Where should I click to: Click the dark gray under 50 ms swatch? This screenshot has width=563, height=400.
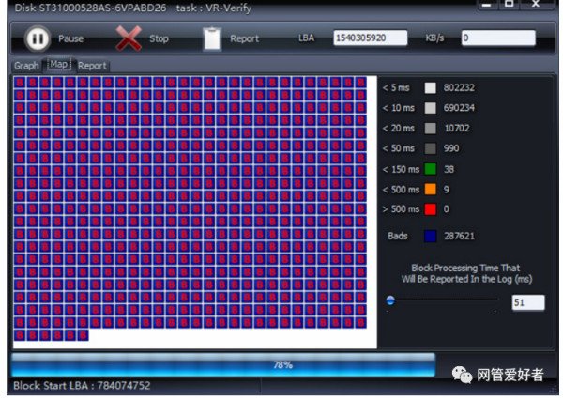pos(430,148)
